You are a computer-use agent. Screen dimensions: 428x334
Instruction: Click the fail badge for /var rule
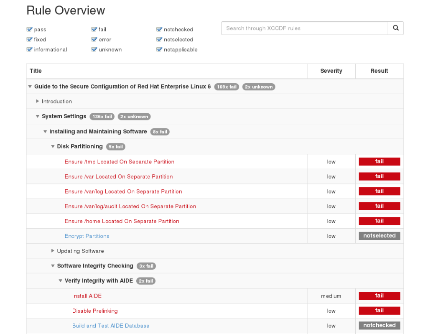coord(380,176)
